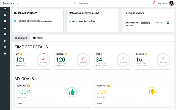Image resolution: width=176 pixels, height=110 pixels.
Task: Focus the "I'm looking for" search field
Action: pyautogui.click(x=84, y=4)
